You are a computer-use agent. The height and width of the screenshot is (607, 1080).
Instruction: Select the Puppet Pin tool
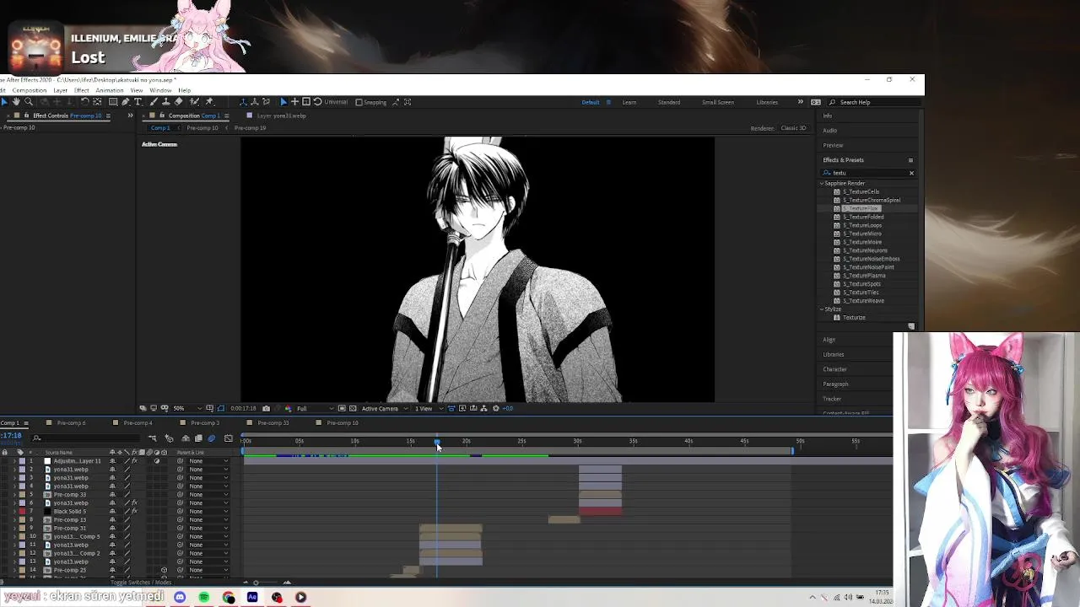click(x=209, y=102)
